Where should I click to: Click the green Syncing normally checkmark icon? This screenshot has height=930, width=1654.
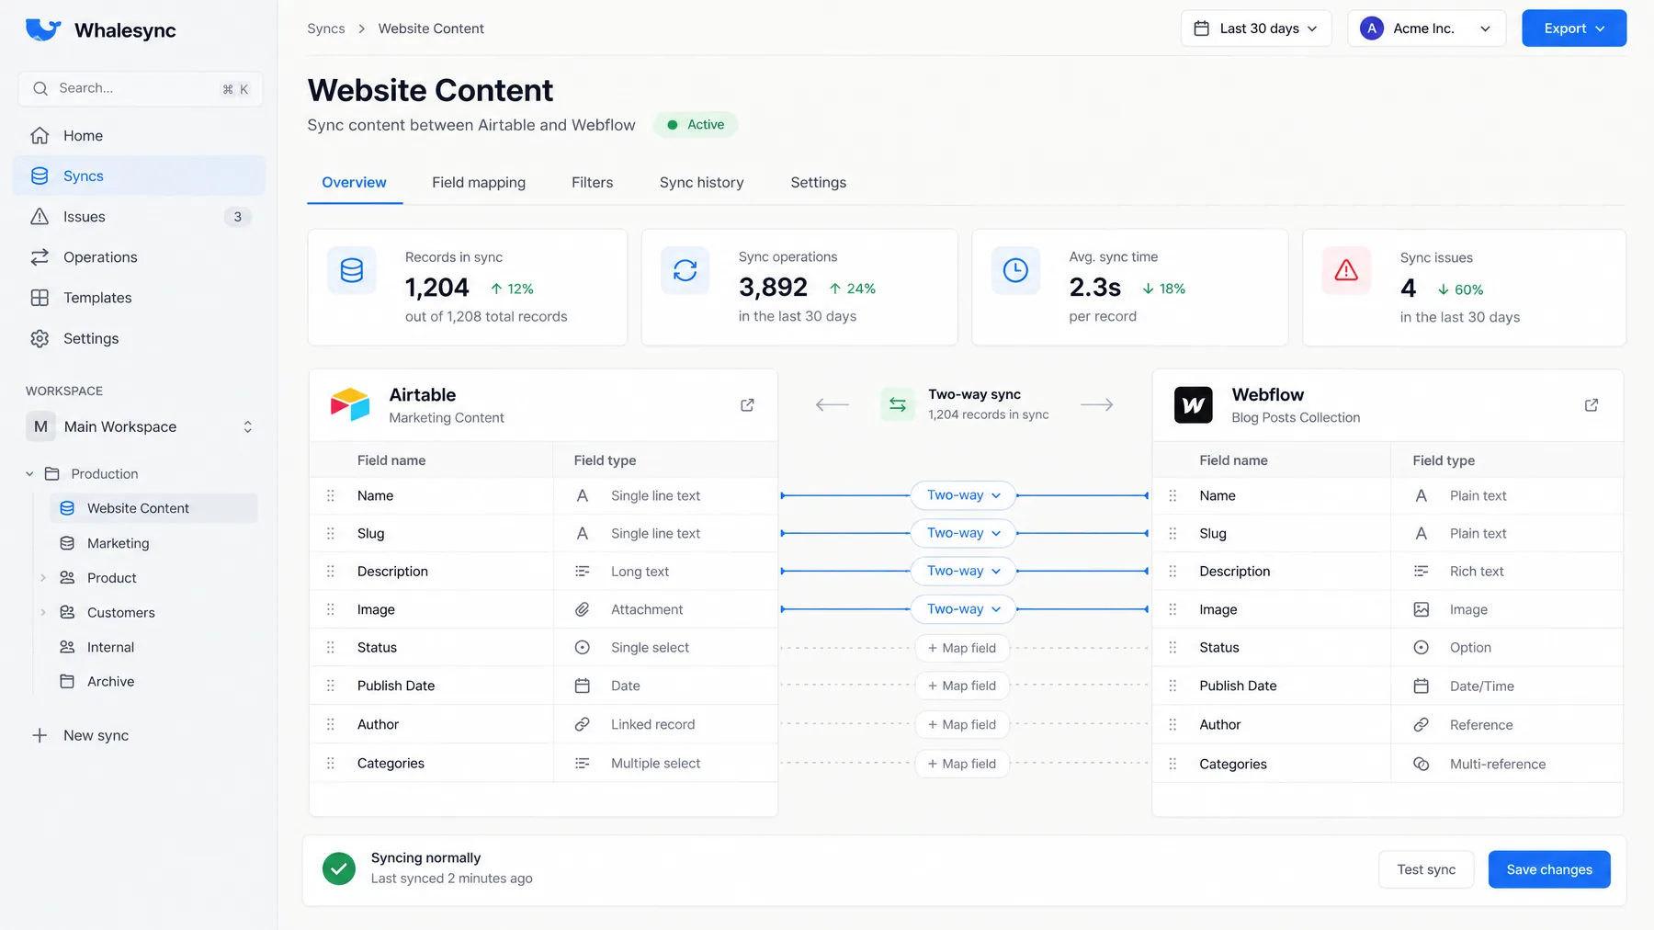coord(339,868)
